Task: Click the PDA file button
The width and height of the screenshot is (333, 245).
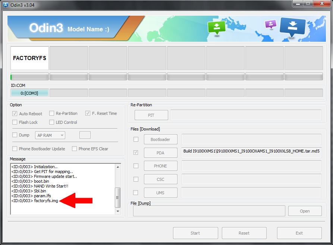Action: (161, 153)
